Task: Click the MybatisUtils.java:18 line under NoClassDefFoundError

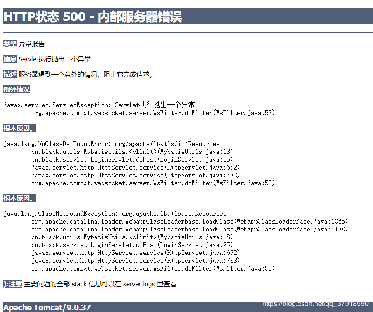Action: tap(132, 152)
